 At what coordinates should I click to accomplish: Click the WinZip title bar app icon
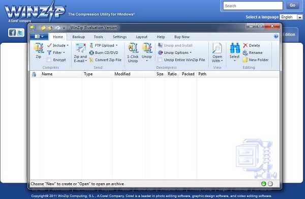[x=33, y=27]
